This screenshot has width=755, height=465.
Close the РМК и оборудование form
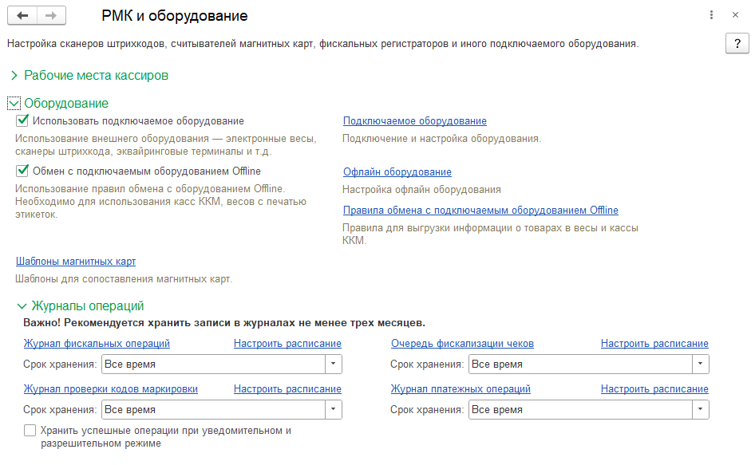pos(735,15)
